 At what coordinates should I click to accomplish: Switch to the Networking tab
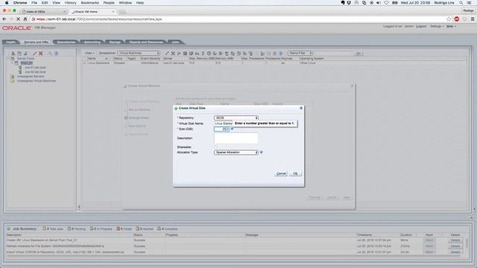click(92, 42)
